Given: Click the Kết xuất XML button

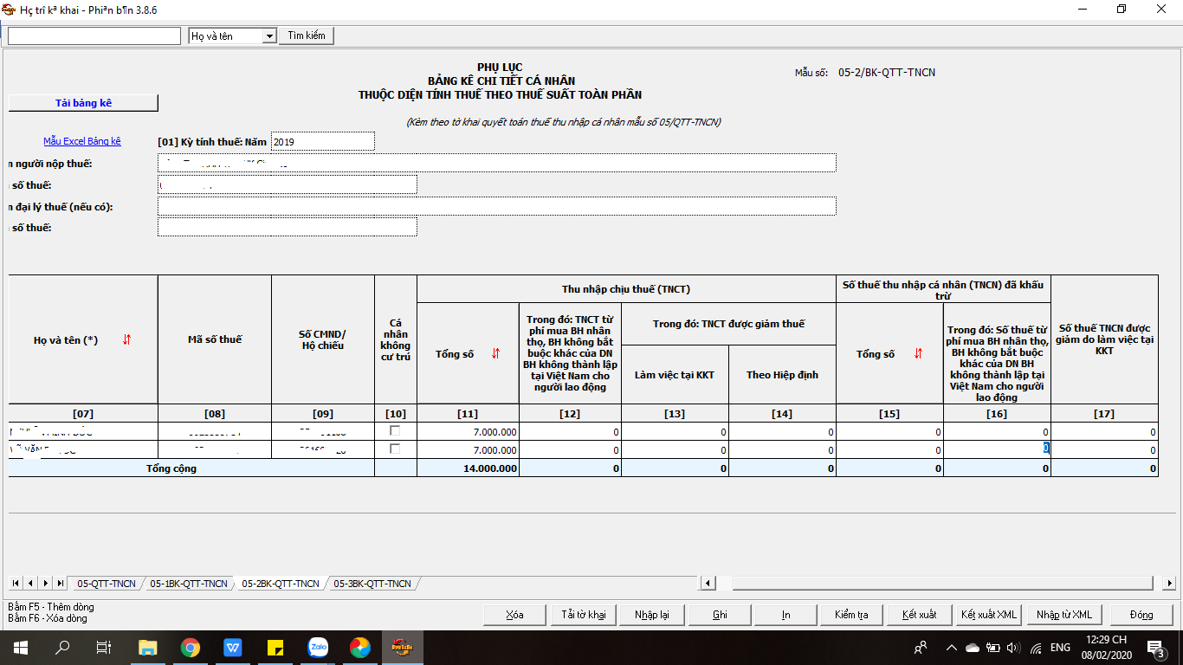Looking at the screenshot, I should pyautogui.click(x=988, y=615).
